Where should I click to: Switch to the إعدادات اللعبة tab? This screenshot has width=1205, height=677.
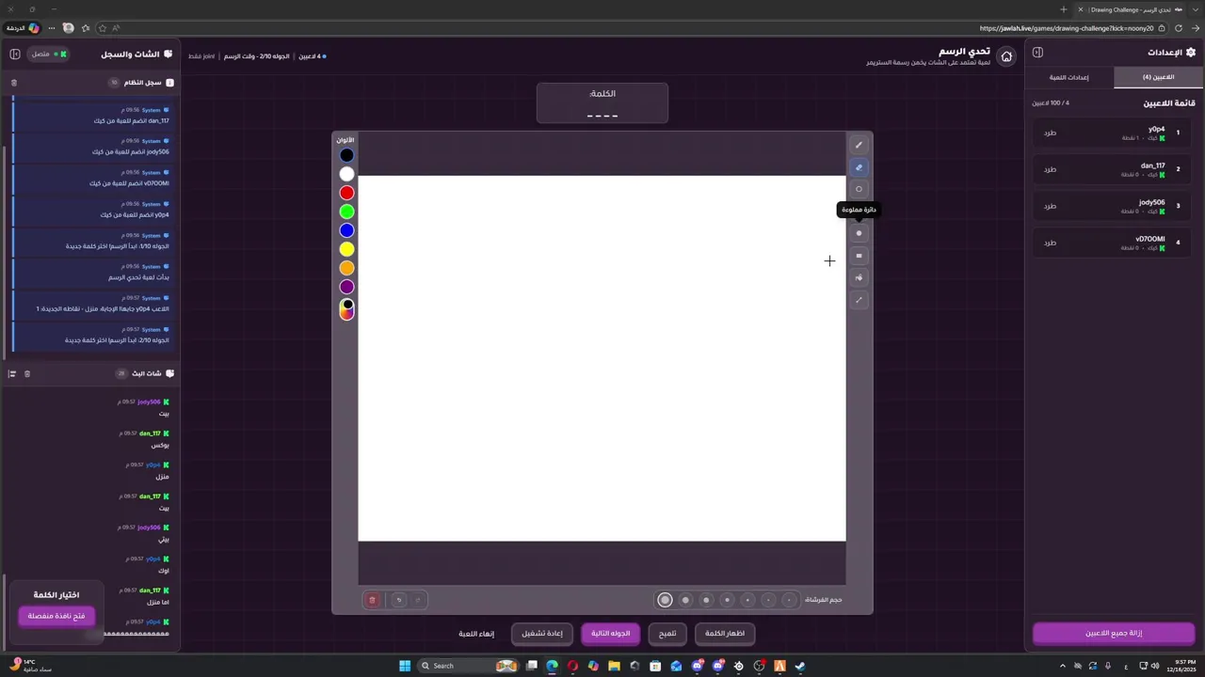tap(1069, 77)
